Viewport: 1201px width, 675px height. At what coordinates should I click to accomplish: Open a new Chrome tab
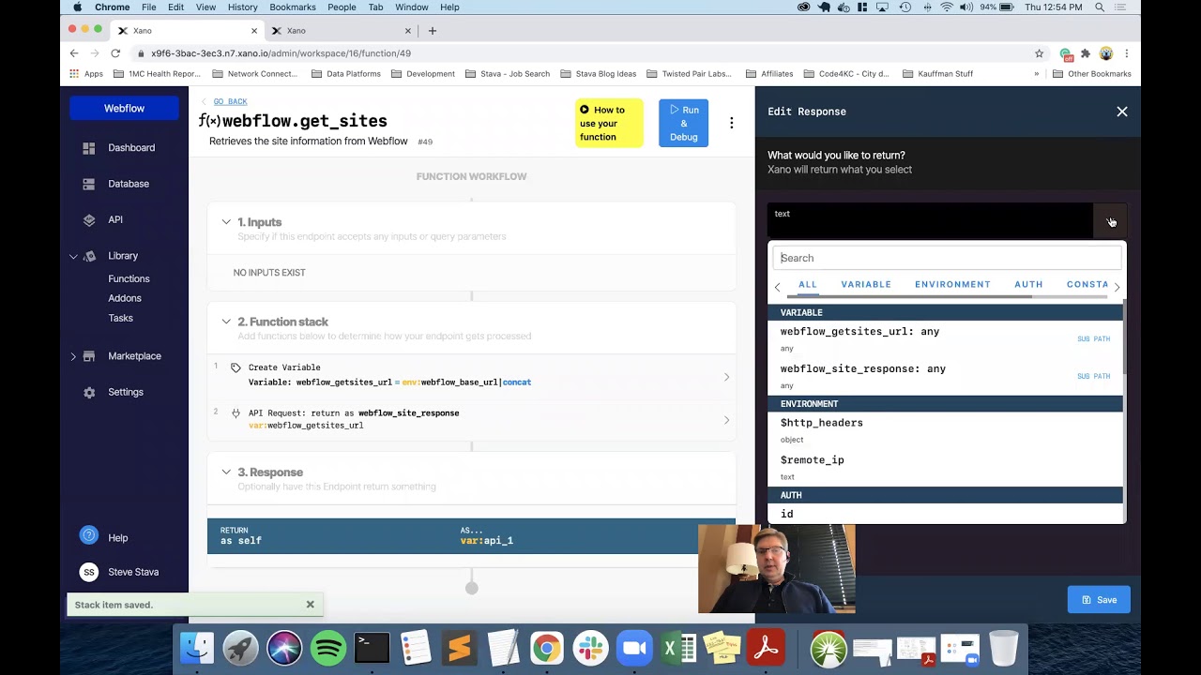click(x=433, y=31)
